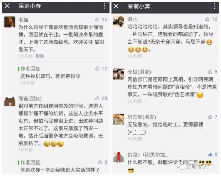Like the author reply with 12 likes
Viewport: 221px width, 176px height.
(97, 68)
